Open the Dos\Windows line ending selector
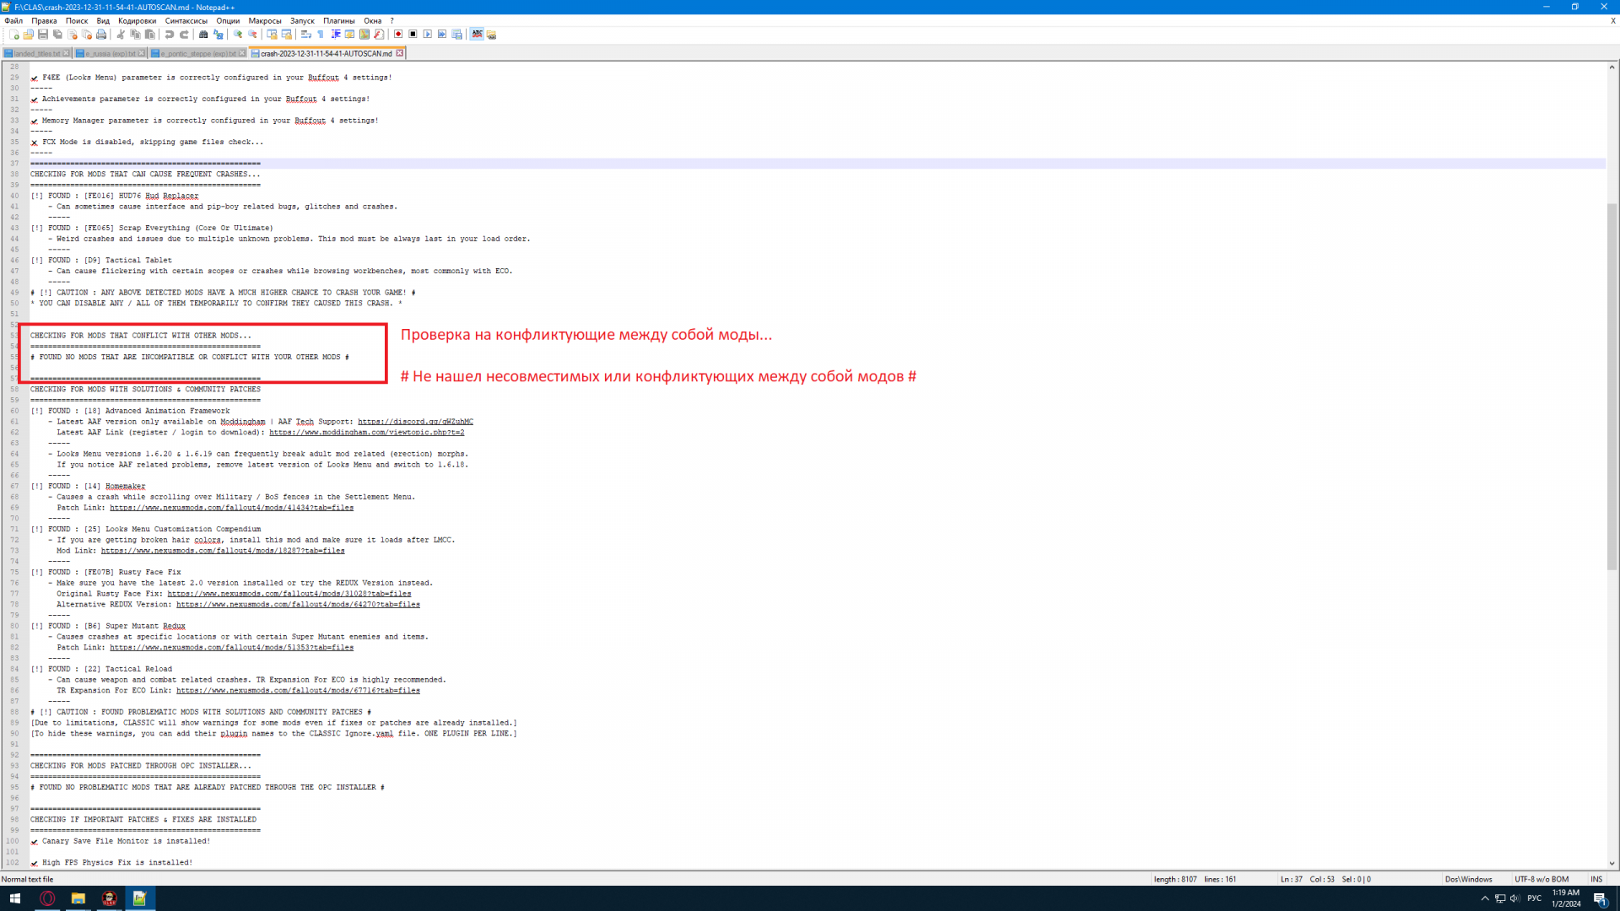 (1468, 879)
